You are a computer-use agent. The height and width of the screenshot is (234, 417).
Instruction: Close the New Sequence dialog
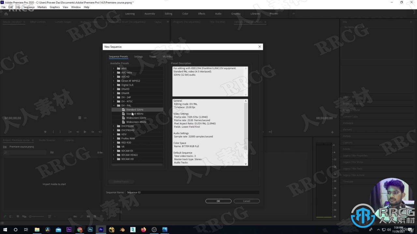260,46
